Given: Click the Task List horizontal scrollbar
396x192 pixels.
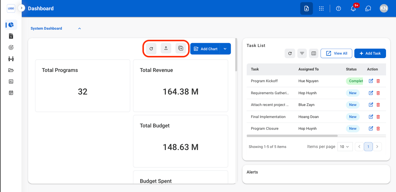Looking at the screenshot, I should coord(292,136).
